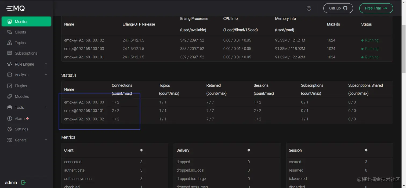
Task: Open the Subscriptions menu item
Action: pyautogui.click(x=26, y=53)
